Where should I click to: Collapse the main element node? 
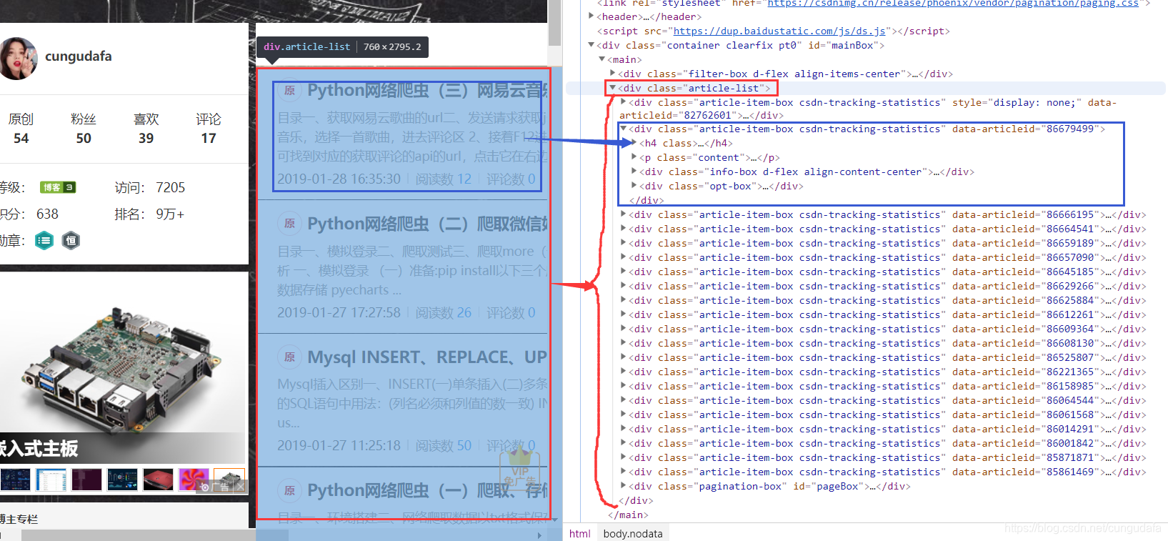click(x=602, y=59)
